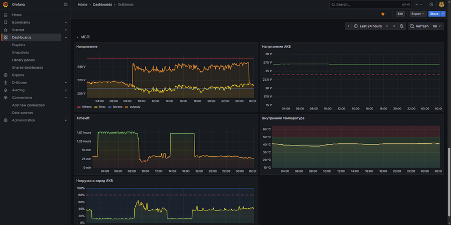Collapse the Connections section chevron
This screenshot has width=451, height=225.
[65, 98]
